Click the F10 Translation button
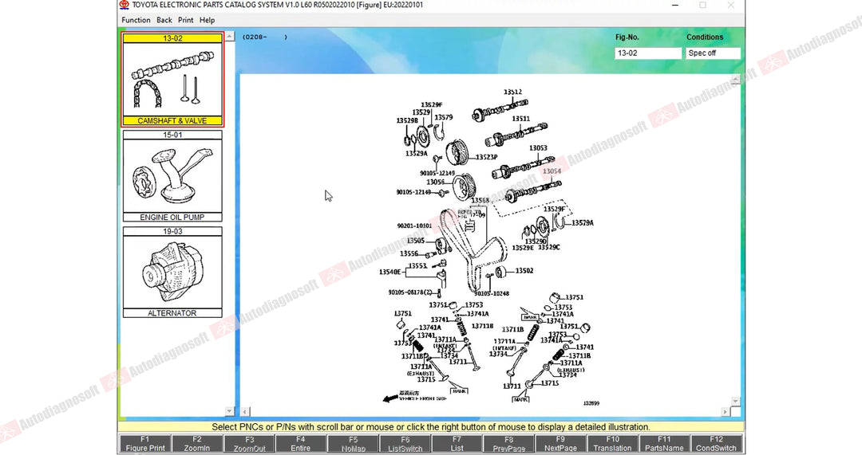The image size is (862, 455). click(612, 444)
